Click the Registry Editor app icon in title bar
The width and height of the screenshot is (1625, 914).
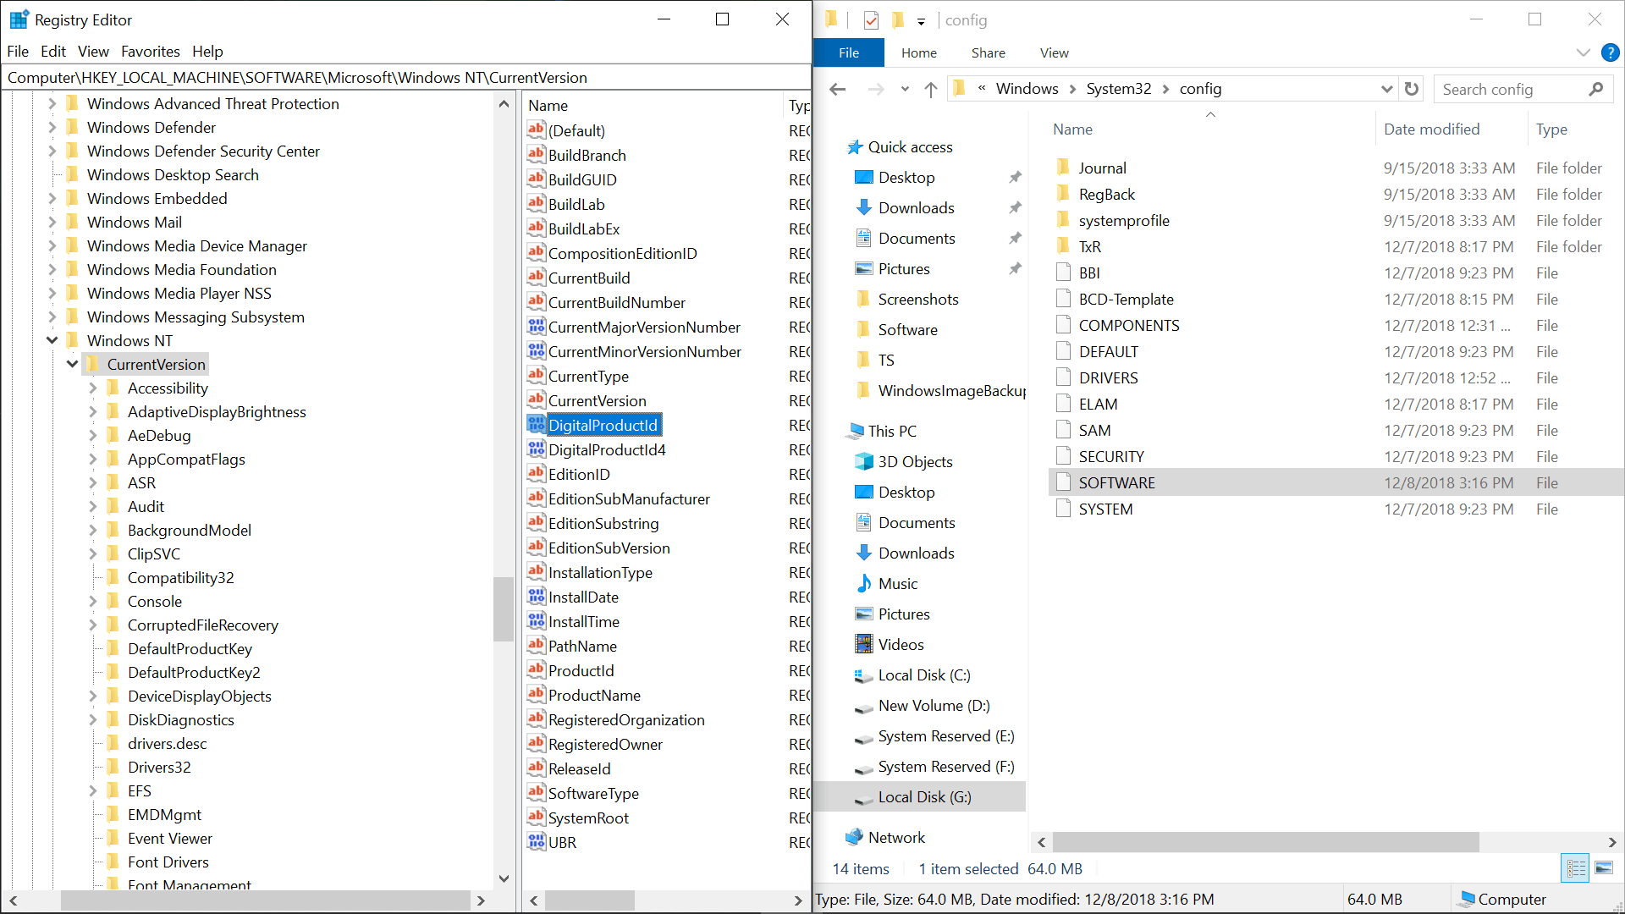tap(19, 19)
